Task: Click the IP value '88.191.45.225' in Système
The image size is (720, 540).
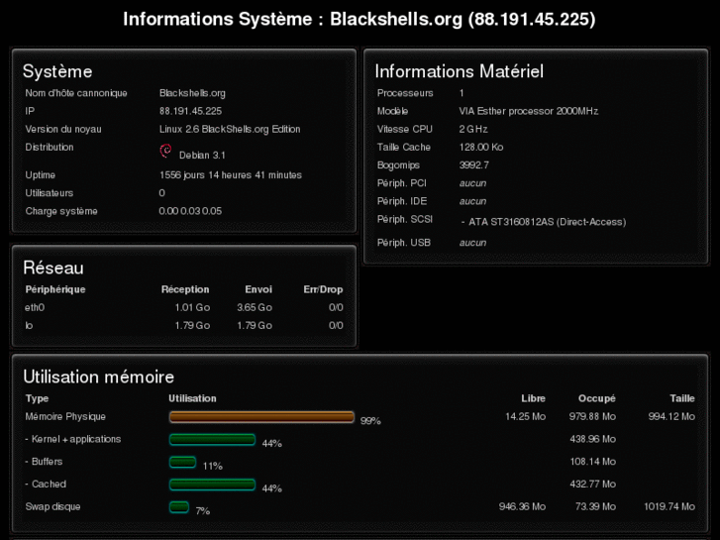Action: [190, 111]
